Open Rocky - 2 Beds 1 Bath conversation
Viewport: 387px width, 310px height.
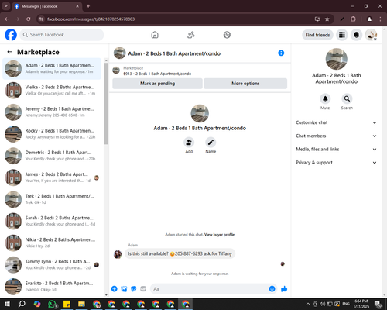click(x=52, y=134)
